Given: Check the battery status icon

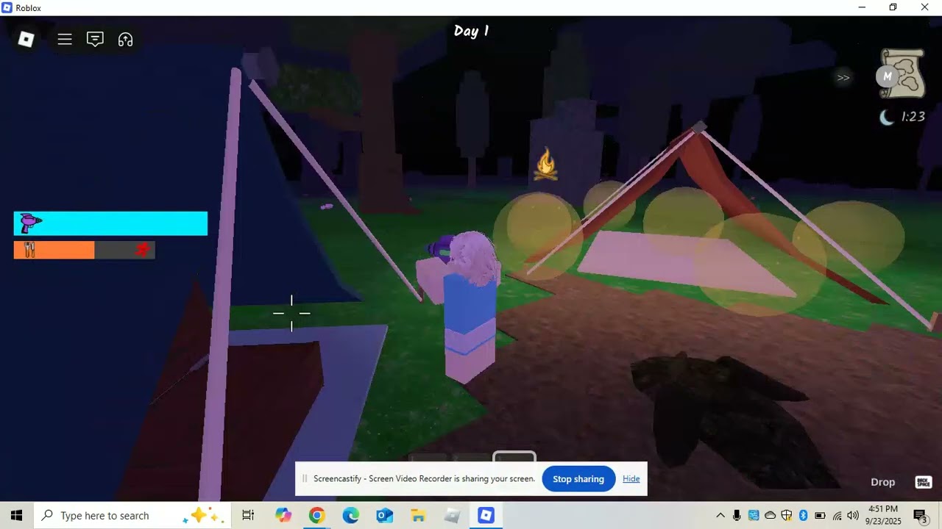Looking at the screenshot, I should 820,516.
